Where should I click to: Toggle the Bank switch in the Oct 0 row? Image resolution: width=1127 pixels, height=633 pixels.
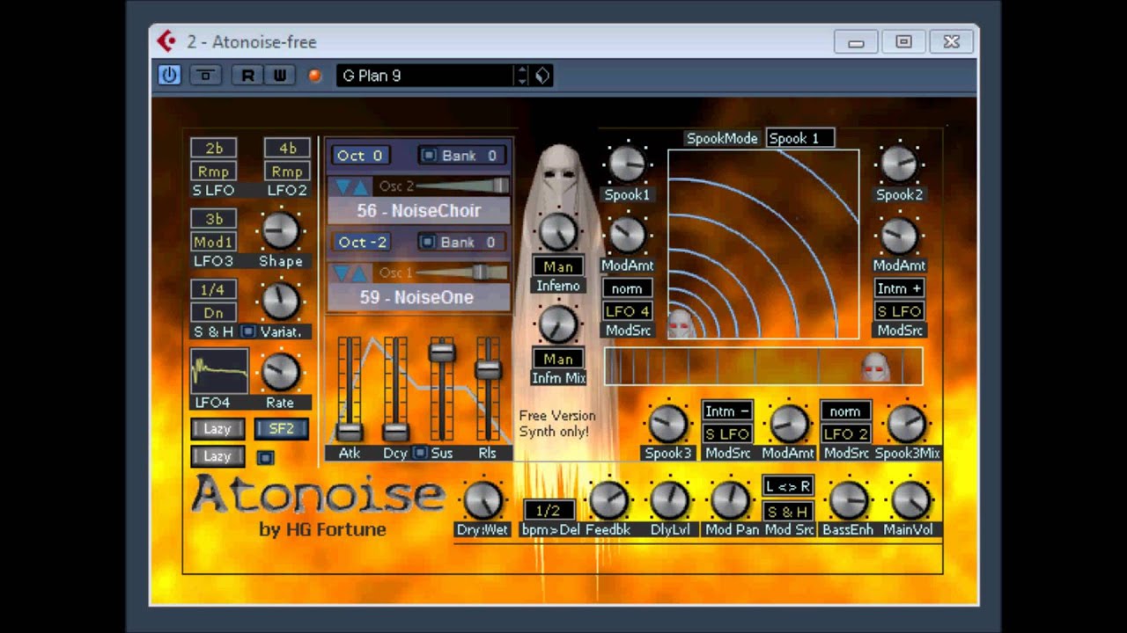pos(429,156)
